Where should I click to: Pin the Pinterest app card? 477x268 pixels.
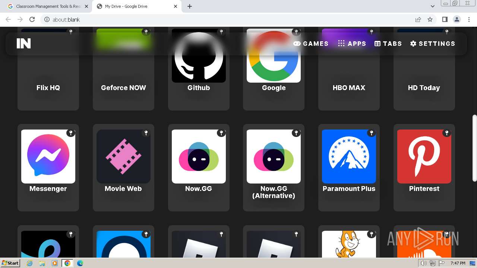pyautogui.click(x=446, y=133)
